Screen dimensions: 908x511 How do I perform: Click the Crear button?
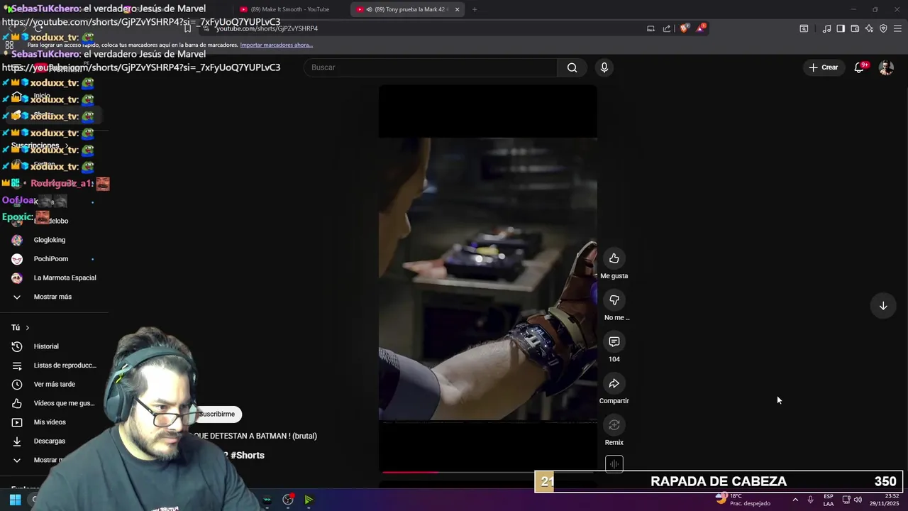click(823, 67)
